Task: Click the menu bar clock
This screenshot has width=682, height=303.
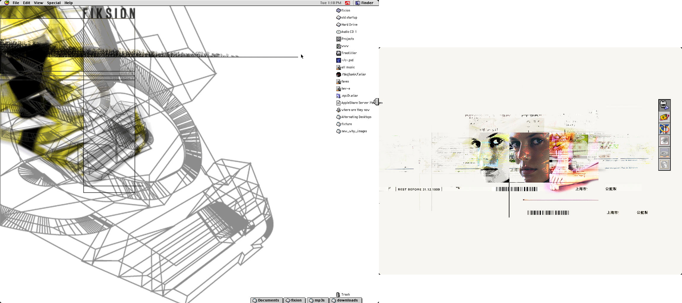Action: click(330, 3)
